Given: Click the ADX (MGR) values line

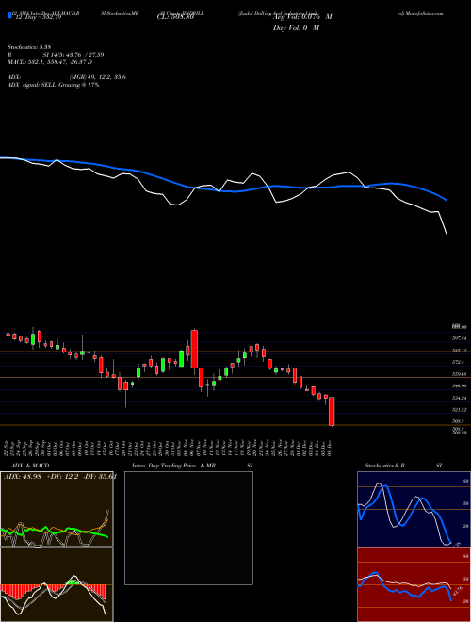Looking at the screenshot, I should click(67, 77).
